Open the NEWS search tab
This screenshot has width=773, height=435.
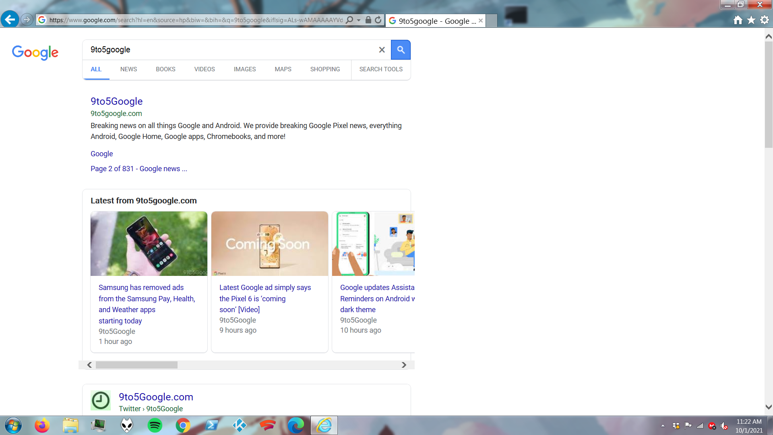(x=128, y=69)
